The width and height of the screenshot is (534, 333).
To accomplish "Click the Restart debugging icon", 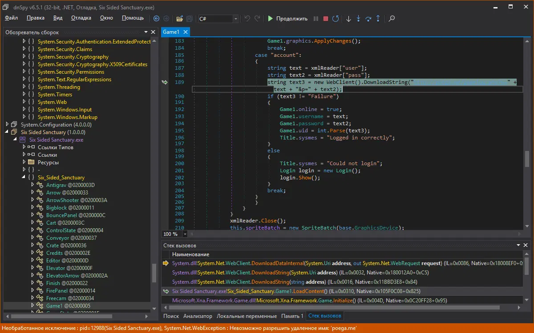I will pos(336,19).
